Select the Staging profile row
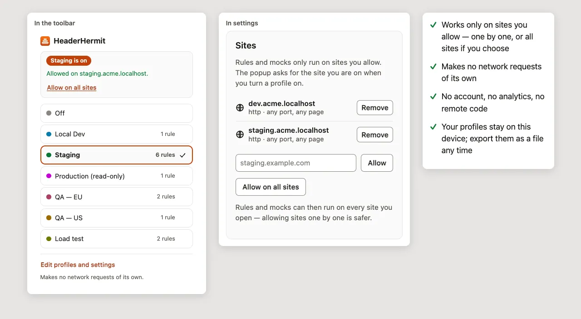 117,155
